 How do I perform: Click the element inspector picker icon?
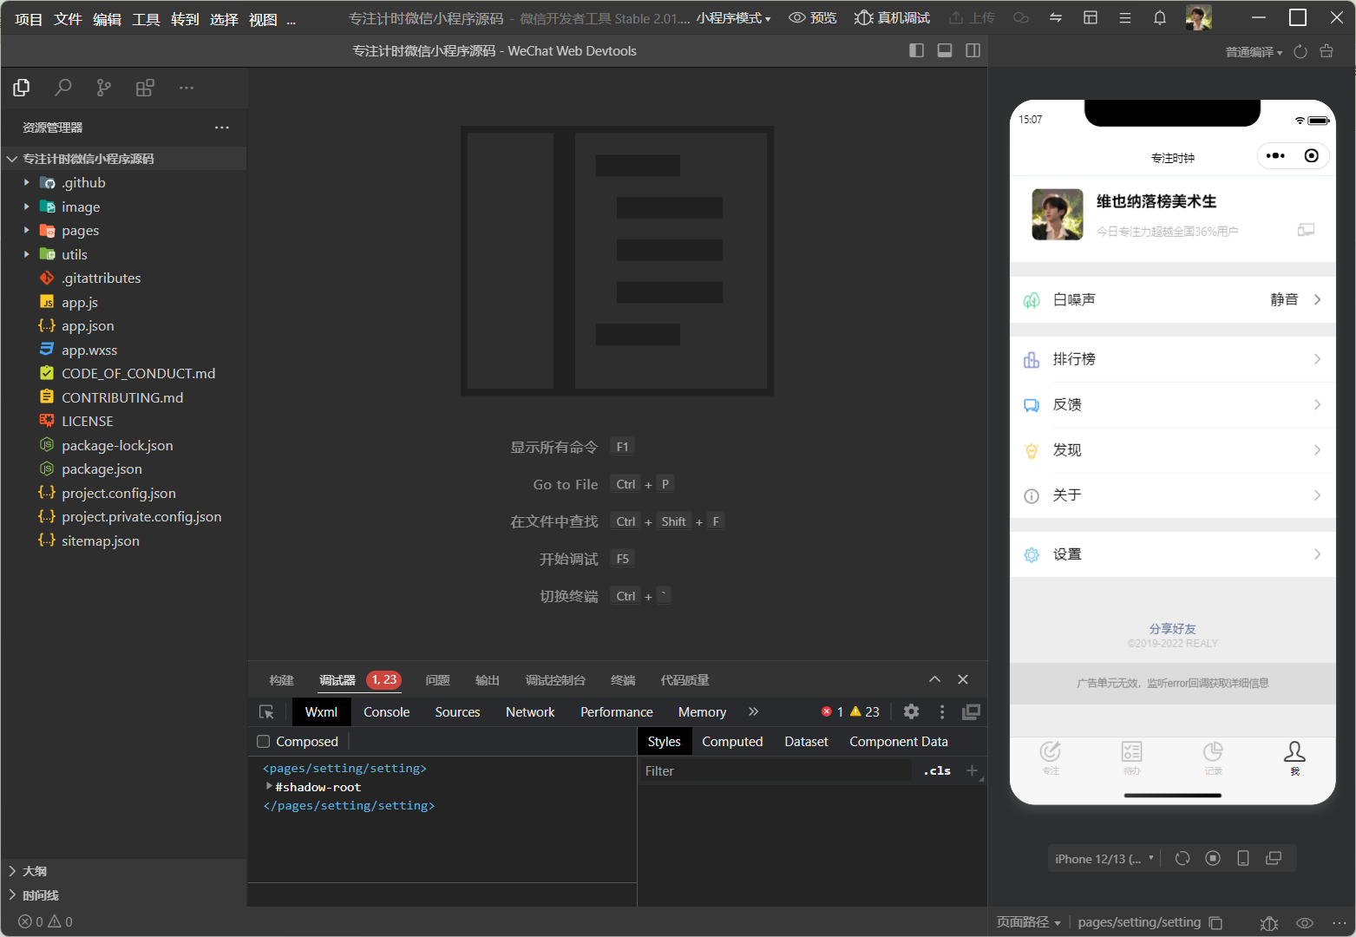click(267, 712)
